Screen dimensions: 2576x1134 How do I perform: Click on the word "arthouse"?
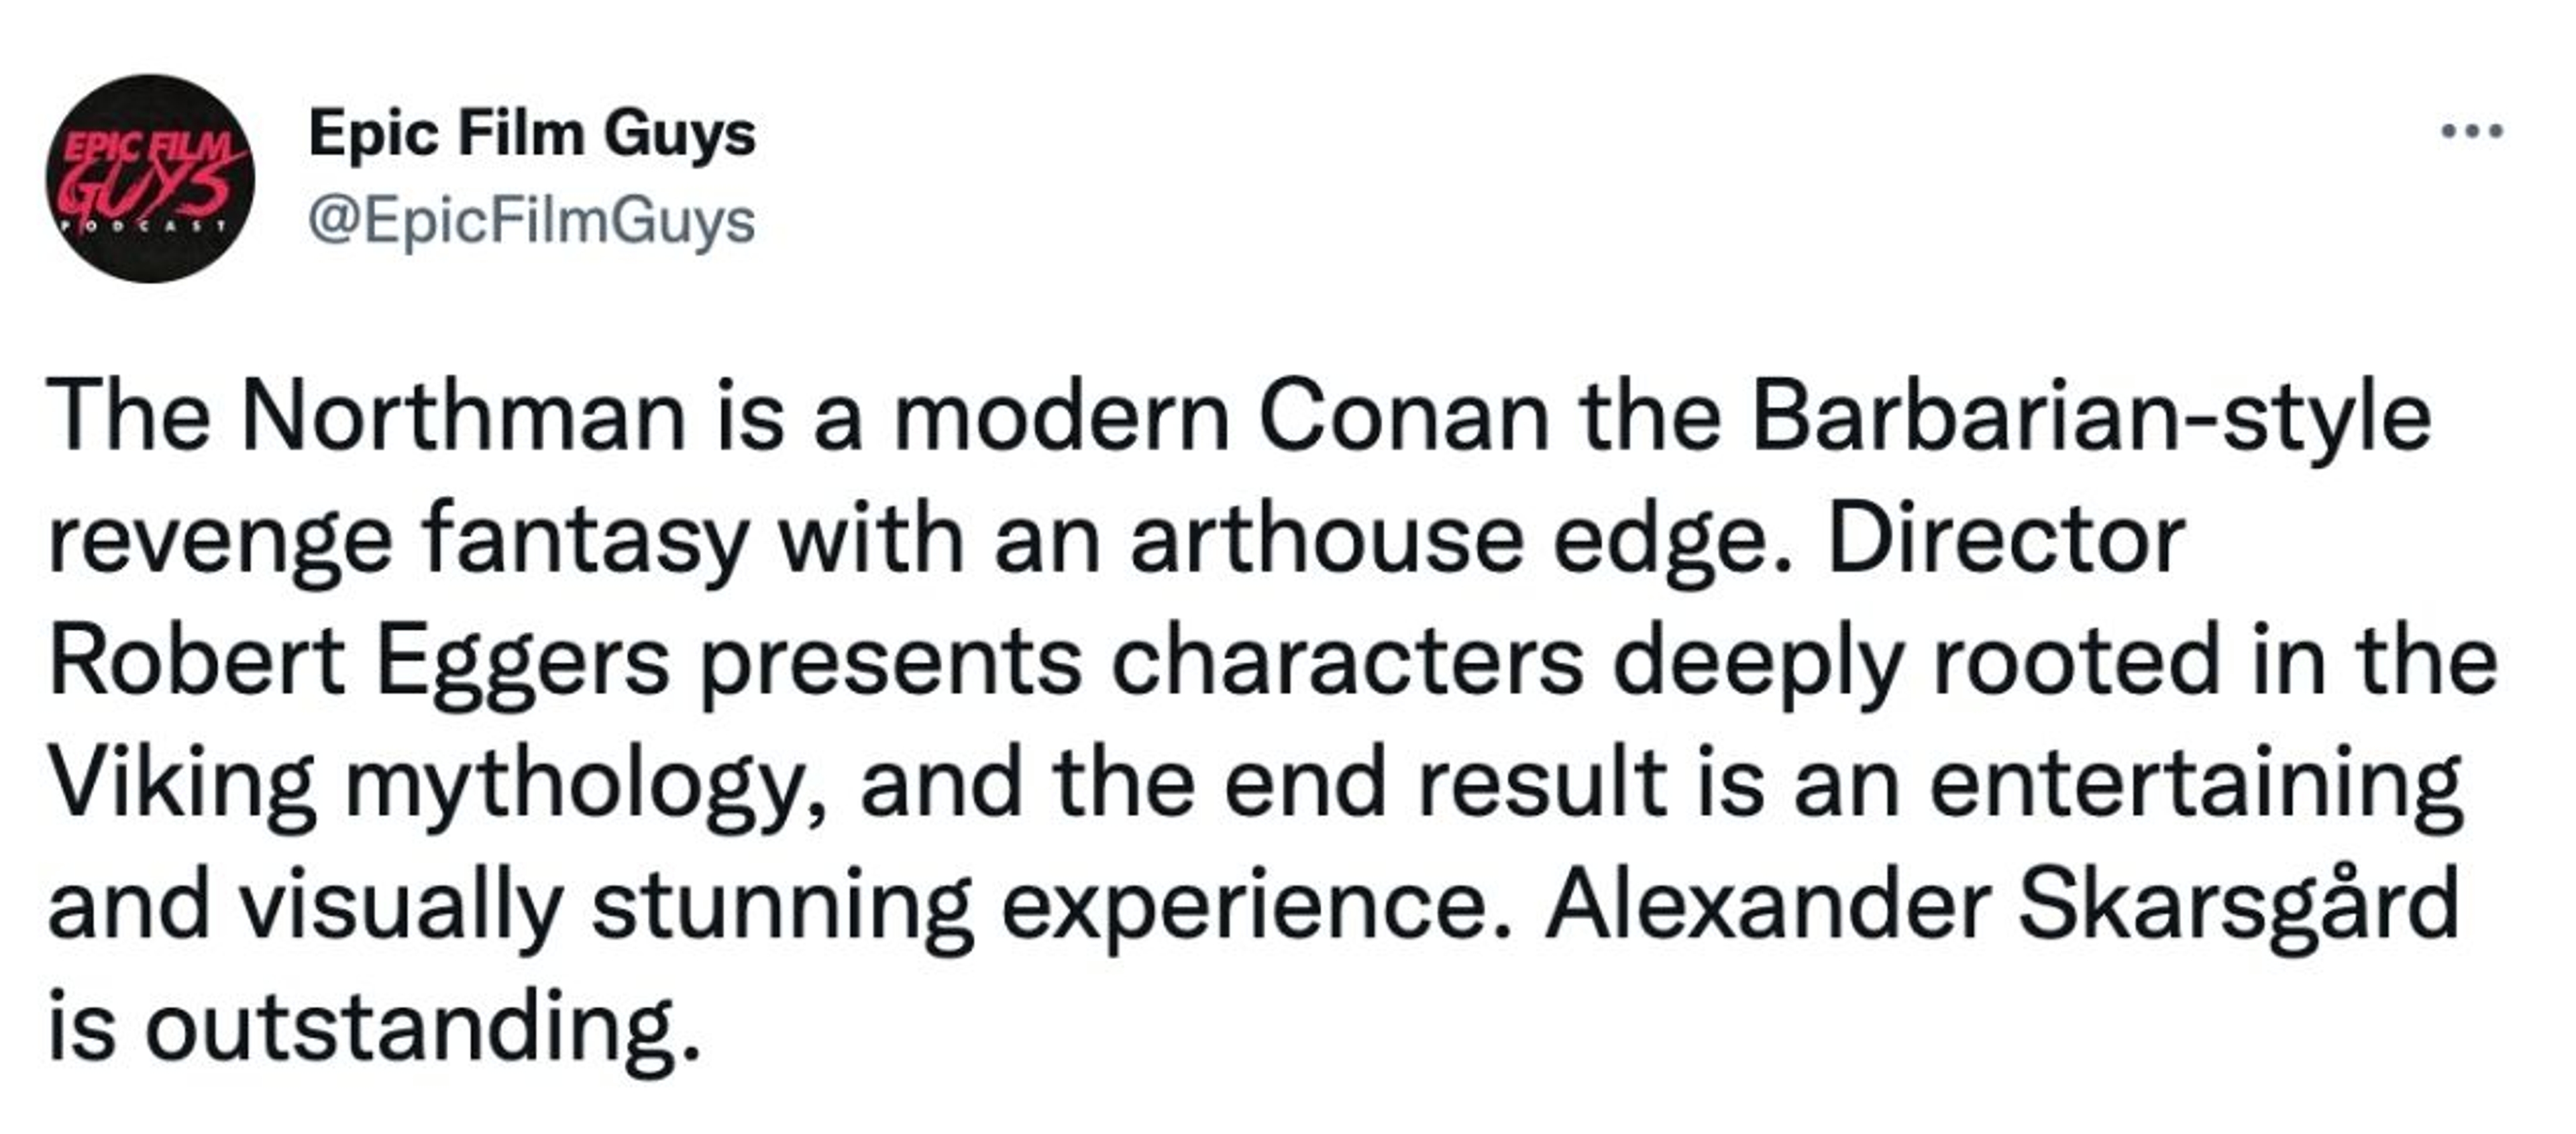point(1326,541)
